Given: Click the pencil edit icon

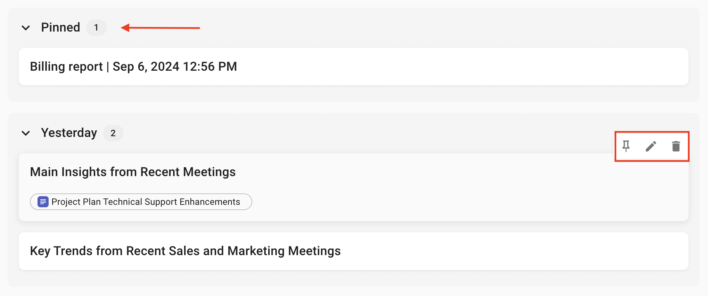Looking at the screenshot, I should click(651, 146).
